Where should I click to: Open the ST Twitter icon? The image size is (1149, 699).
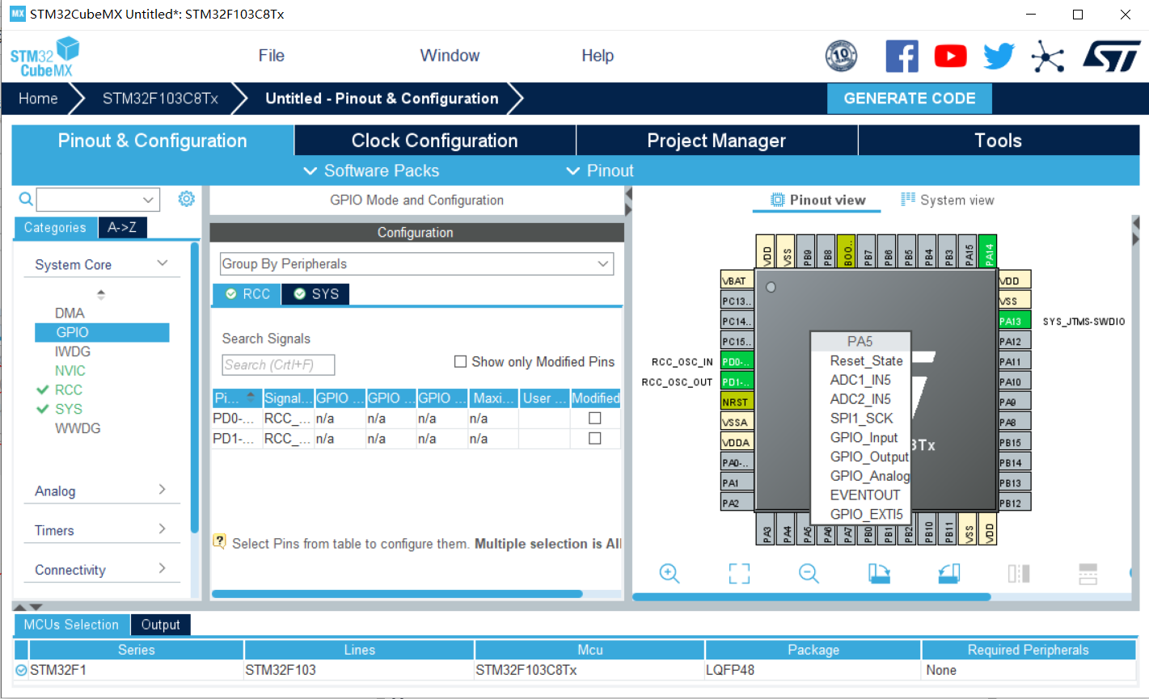click(x=999, y=56)
